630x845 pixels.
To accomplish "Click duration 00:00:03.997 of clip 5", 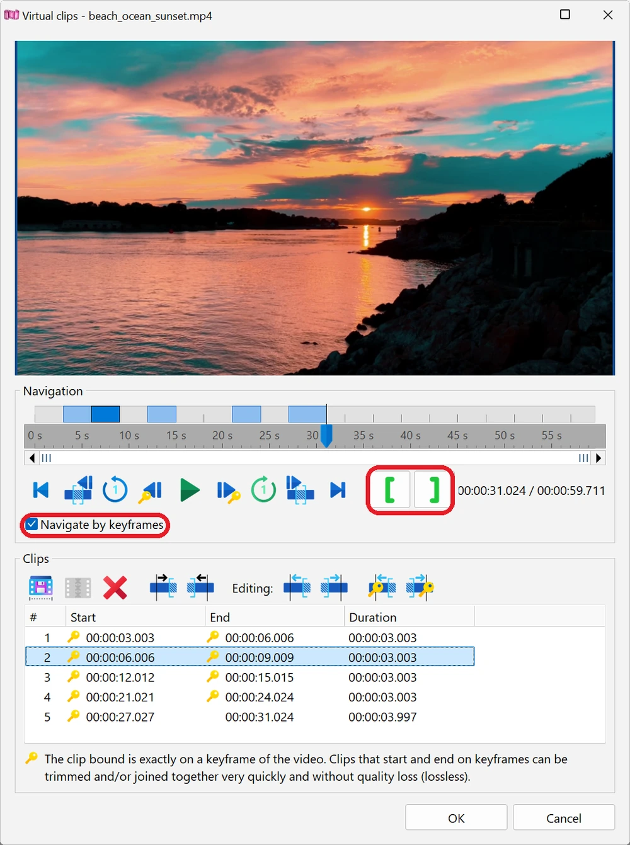I will pyautogui.click(x=382, y=717).
